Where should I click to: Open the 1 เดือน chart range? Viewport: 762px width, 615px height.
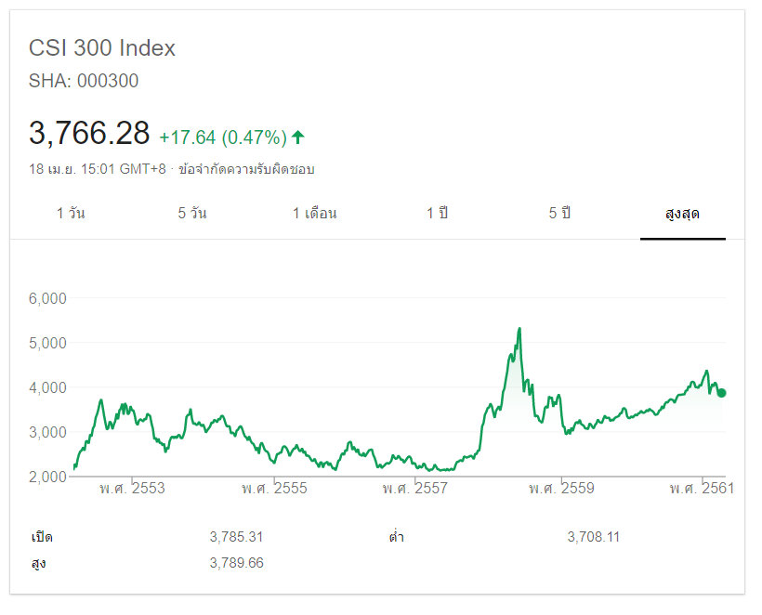coord(314,214)
